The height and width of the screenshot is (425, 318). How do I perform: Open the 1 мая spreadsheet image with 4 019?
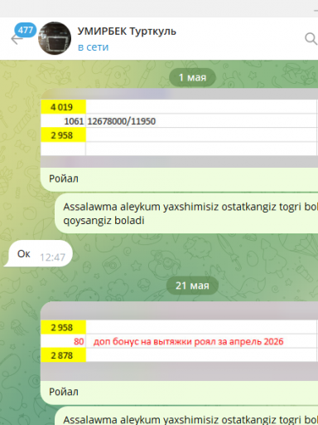tap(180, 128)
